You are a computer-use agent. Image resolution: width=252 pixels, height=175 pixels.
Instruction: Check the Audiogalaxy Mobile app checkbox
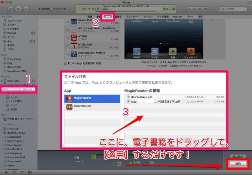click(68, 54)
